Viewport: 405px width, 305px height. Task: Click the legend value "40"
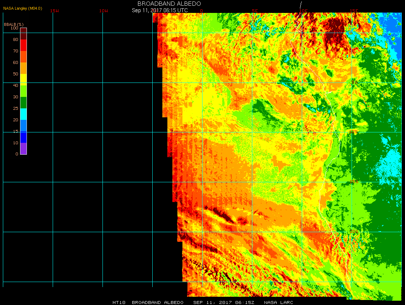(16, 85)
